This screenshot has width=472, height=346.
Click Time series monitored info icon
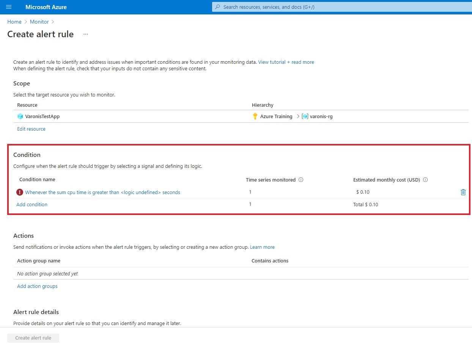(x=301, y=180)
